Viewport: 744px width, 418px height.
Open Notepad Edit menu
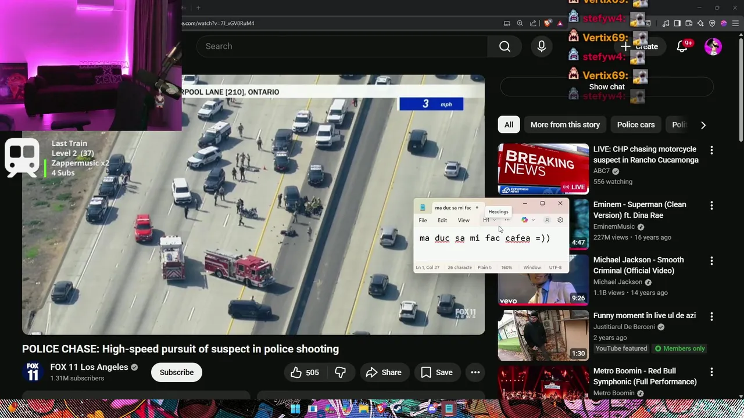tap(442, 220)
